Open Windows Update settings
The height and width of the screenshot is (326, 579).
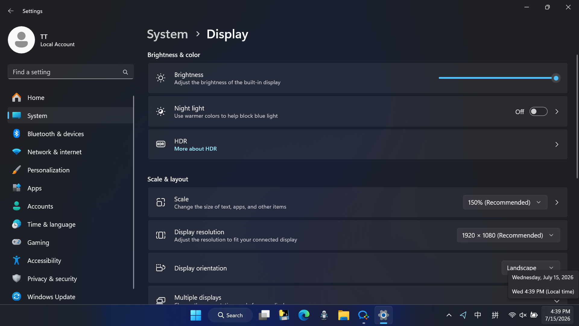coord(70,297)
